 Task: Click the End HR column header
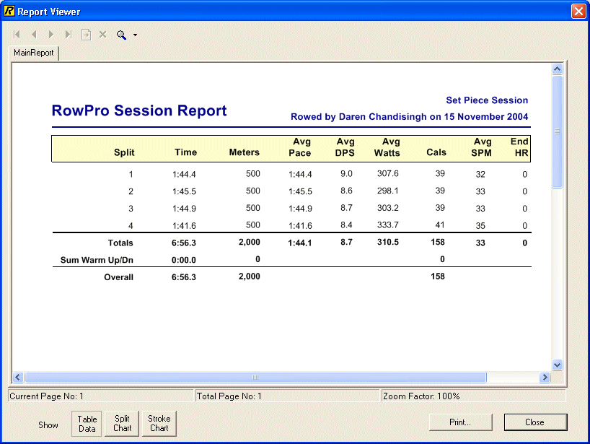519,147
